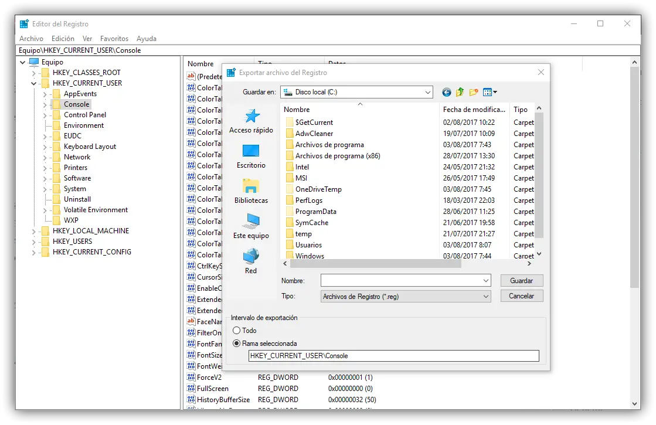Select the temp folder icon
The width and height of the screenshot is (656, 425).
pyautogui.click(x=290, y=234)
